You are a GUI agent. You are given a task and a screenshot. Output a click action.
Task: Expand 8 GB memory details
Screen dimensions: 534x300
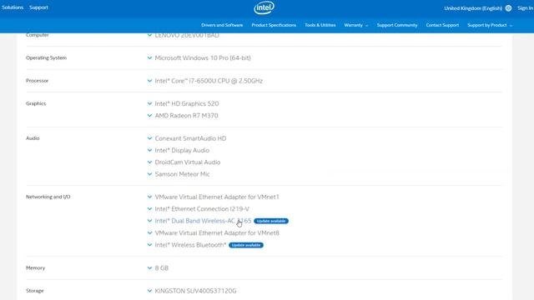(x=149, y=267)
